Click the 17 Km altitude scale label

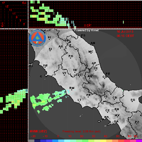[x=3, y=3]
